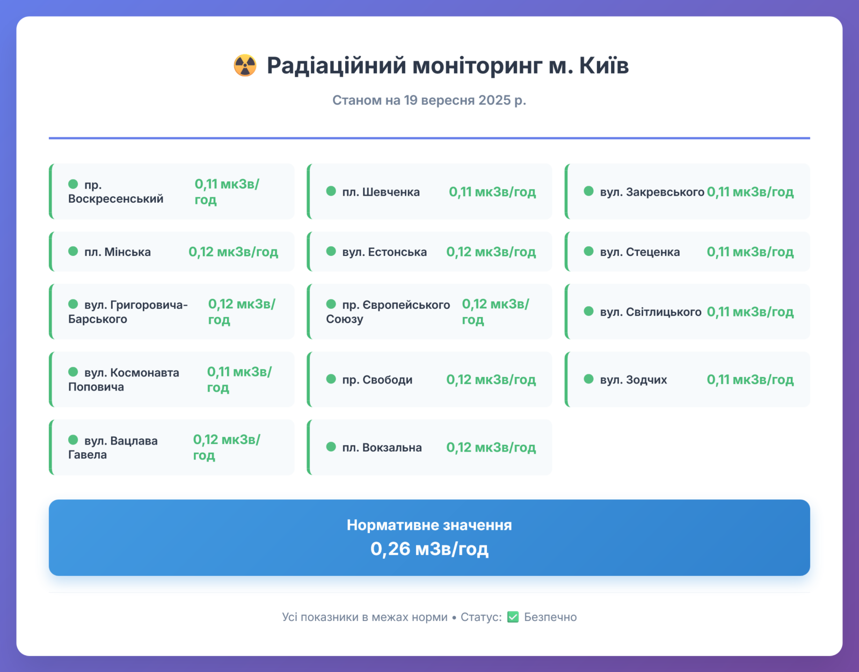The image size is (859, 672).
Task: Click the пр. Європейського Союзу card
Action: [x=429, y=312]
